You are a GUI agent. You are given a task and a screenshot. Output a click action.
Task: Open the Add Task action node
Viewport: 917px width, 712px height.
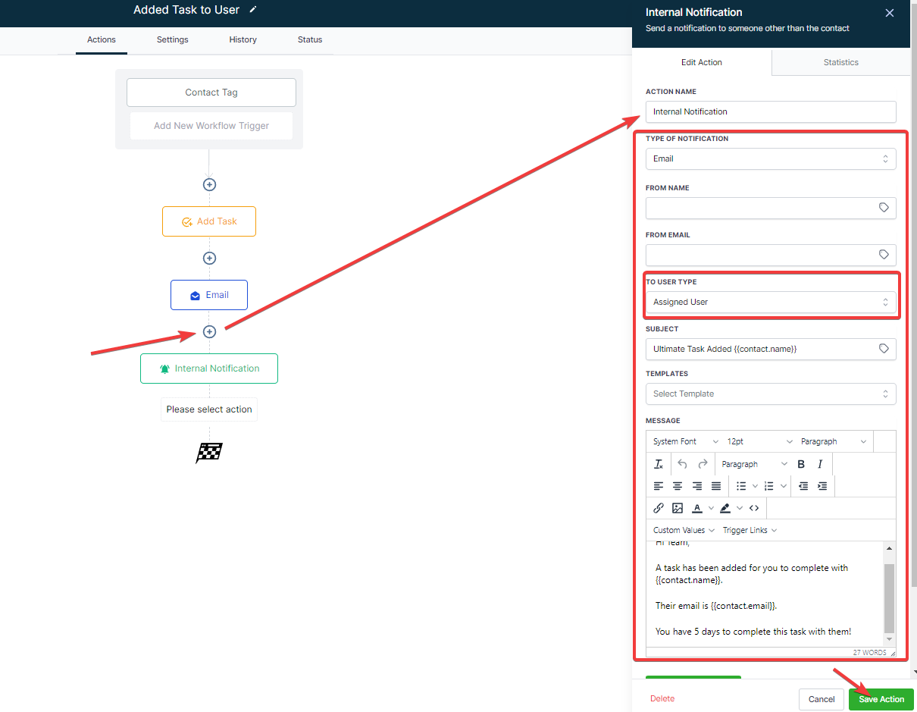click(209, 221)
